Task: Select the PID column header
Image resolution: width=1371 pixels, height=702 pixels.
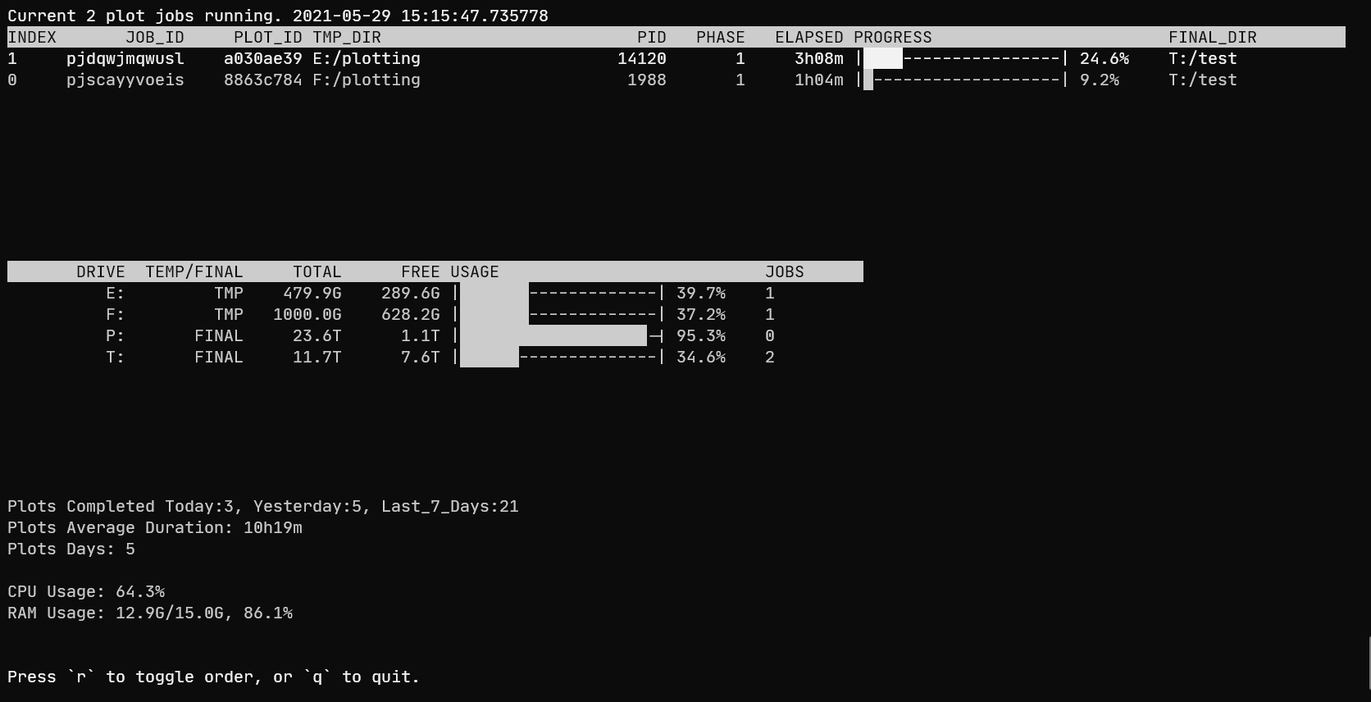Action: (652, 37)
